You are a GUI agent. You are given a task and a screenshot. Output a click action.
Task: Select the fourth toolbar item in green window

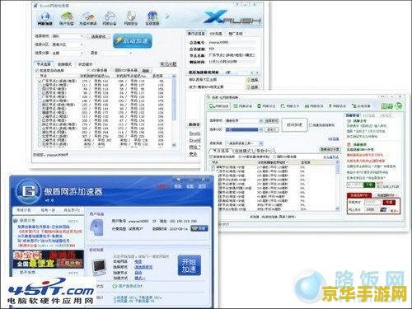pyautogui.click(x=290, y=105)
